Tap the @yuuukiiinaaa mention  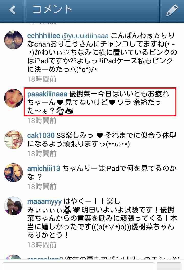(x=85, y=36)
